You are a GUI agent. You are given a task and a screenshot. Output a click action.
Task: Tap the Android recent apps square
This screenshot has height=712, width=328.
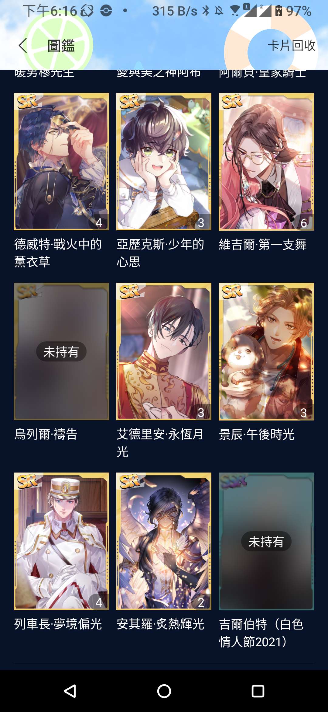[x=258, y=691]
